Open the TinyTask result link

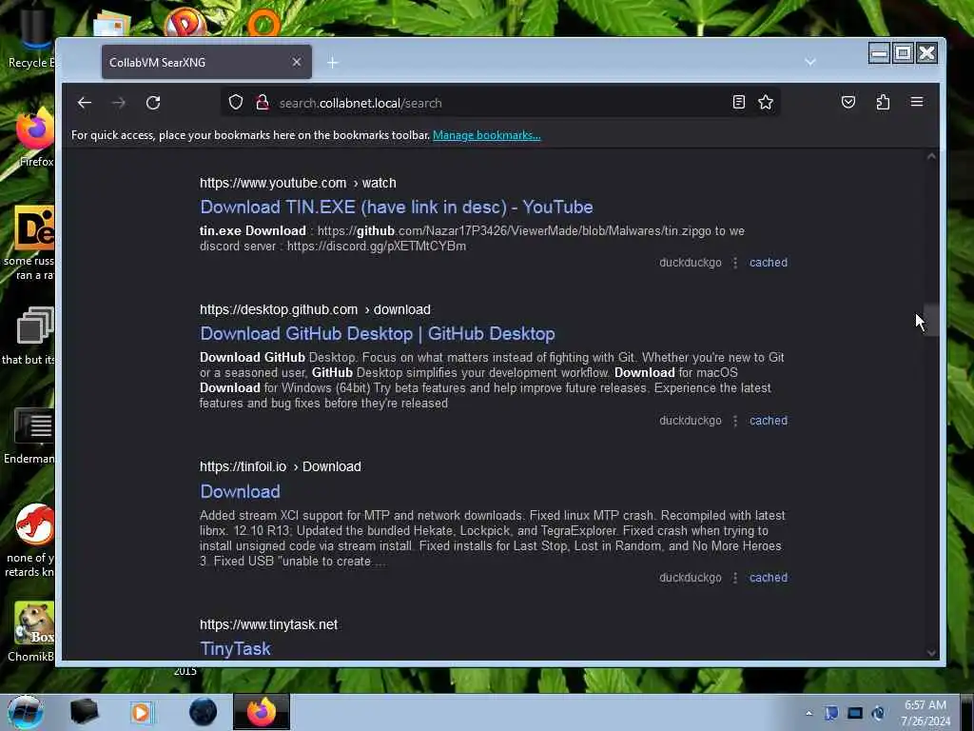235,649
